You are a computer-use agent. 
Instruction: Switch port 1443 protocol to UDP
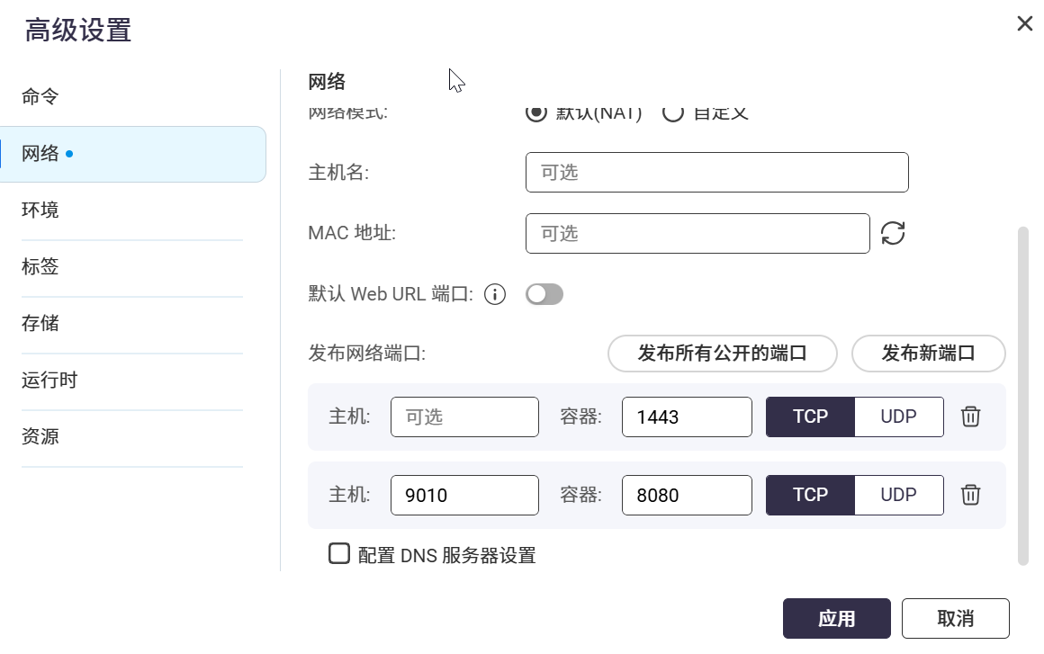(x=898, y=417)
